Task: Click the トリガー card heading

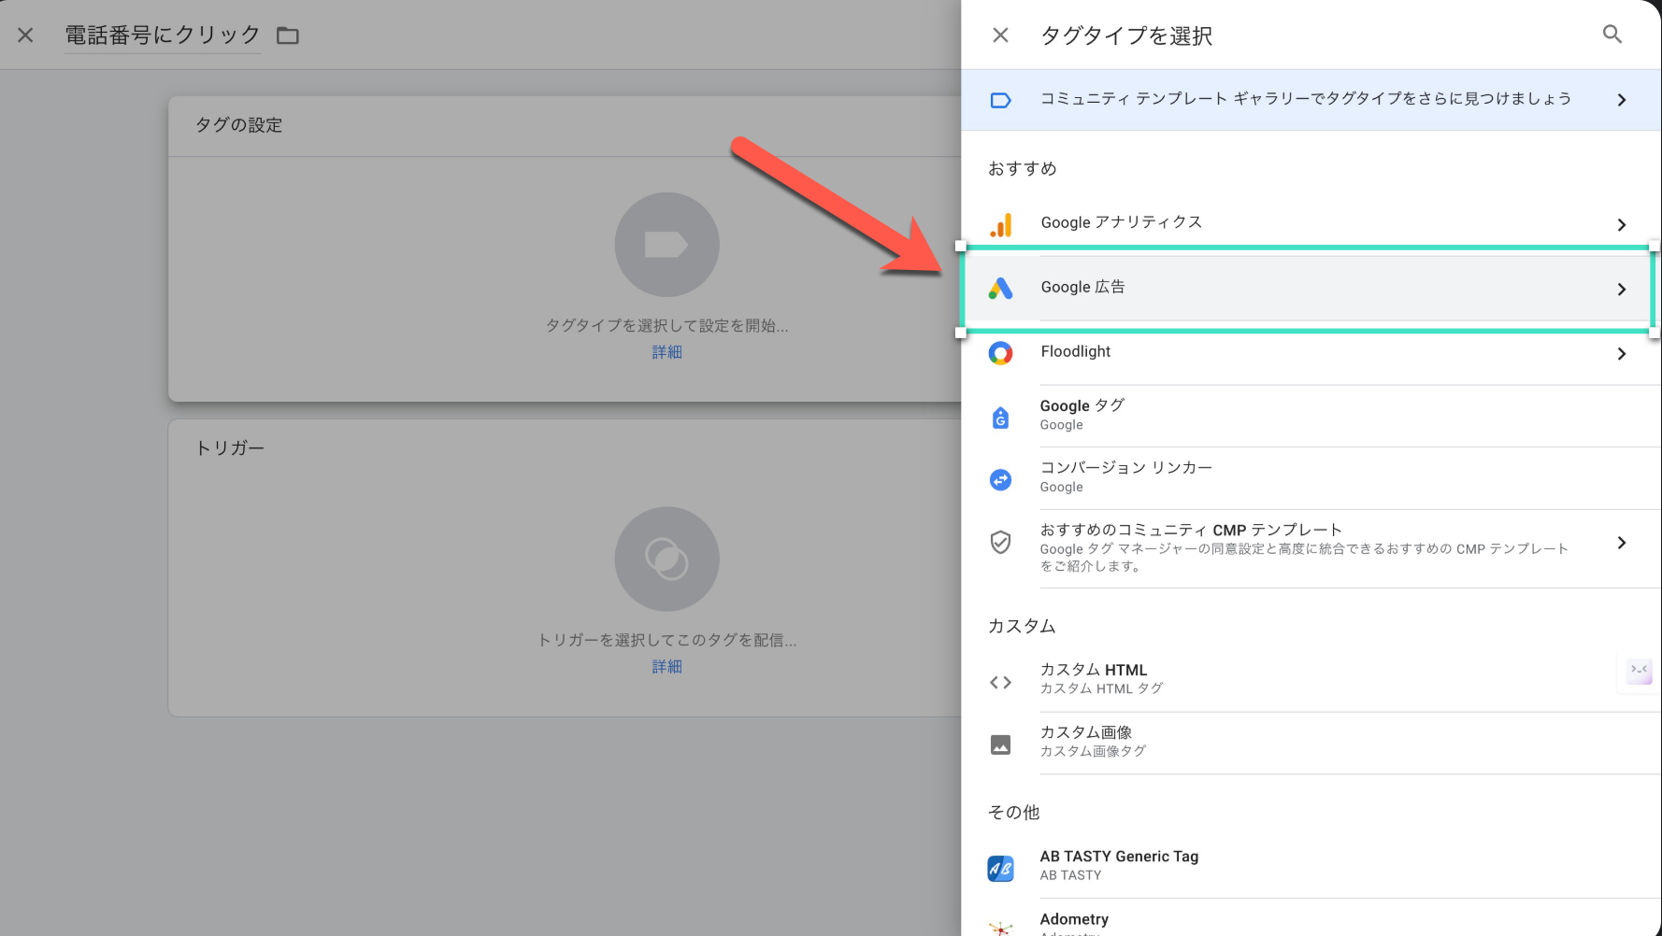Action: [230, 448]
